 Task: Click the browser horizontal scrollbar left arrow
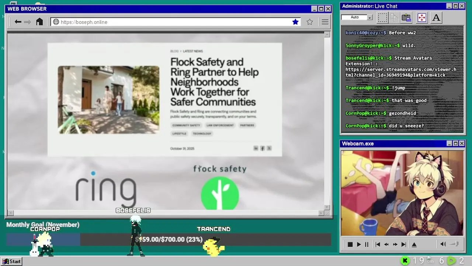click(x=10, y=213)
